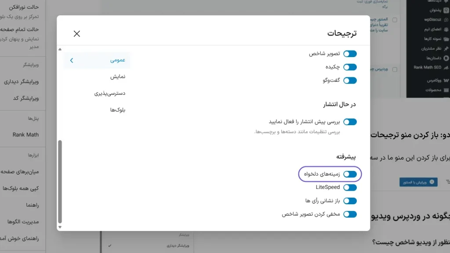Toggle the تصویر شاخص switch

tap(350, 54)
